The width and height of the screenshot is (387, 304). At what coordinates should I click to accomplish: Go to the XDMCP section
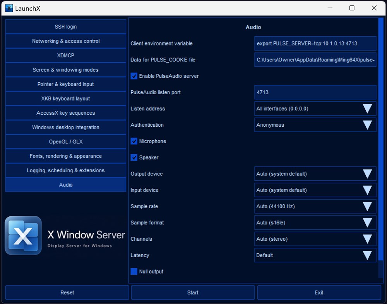click(x=66, y=55)
